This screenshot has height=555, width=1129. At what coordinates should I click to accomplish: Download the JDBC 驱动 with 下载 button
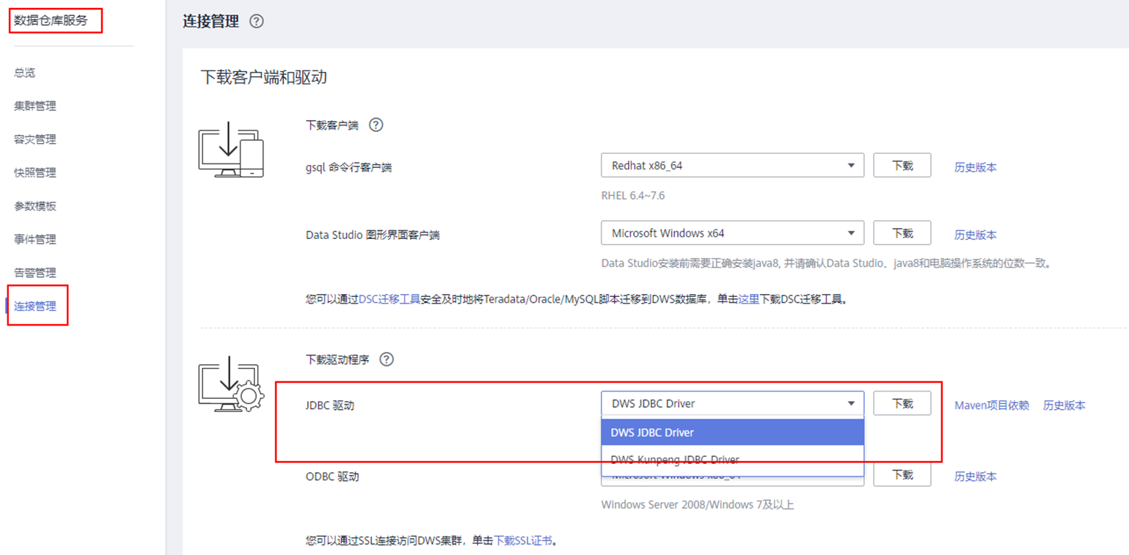point(902,403)
